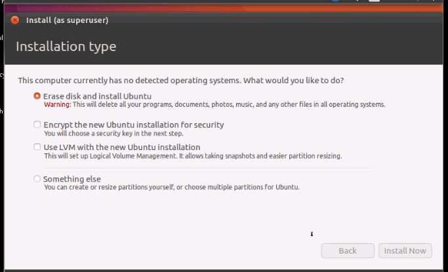Click the blue circular icon in top panel
Viewport: 448px width, 272px height.
(x=335, y=1)
